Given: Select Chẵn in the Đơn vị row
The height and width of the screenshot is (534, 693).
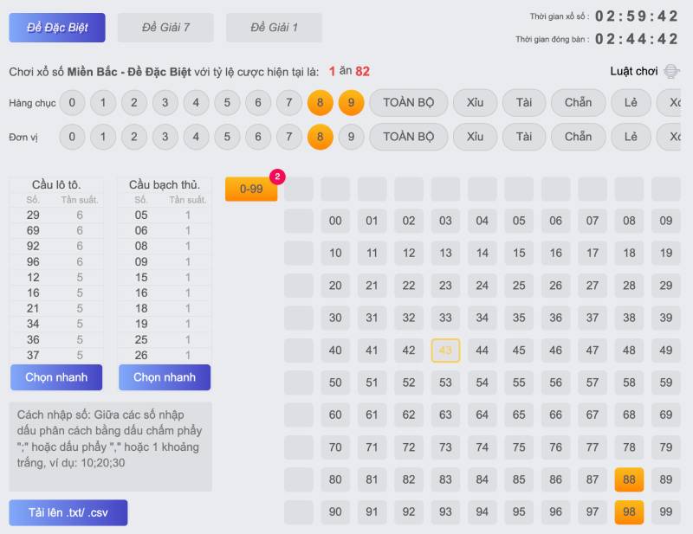Looking at the screenshot, I should (x=578, y=137).
